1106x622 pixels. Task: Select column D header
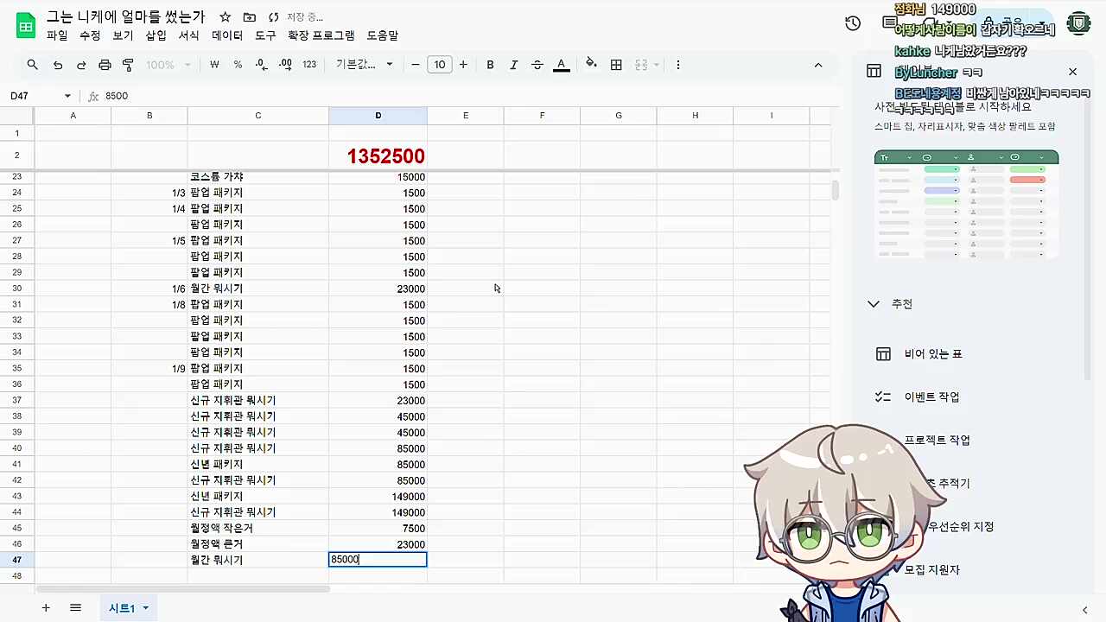[378, 116]
